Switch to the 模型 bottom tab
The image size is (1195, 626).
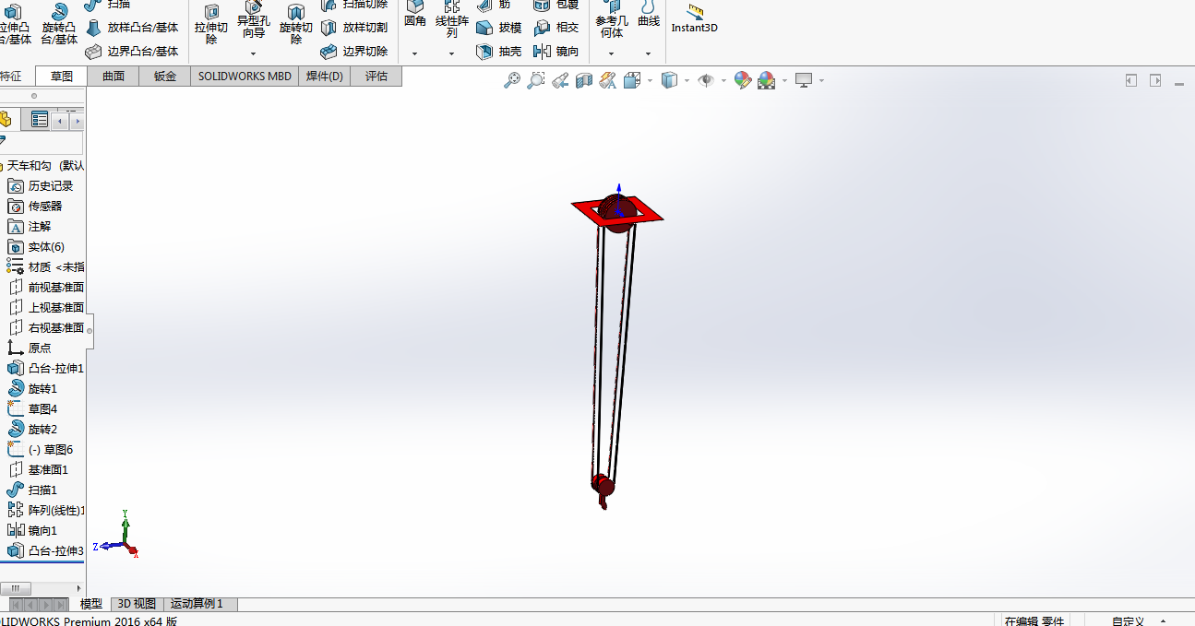click(91, 604)
